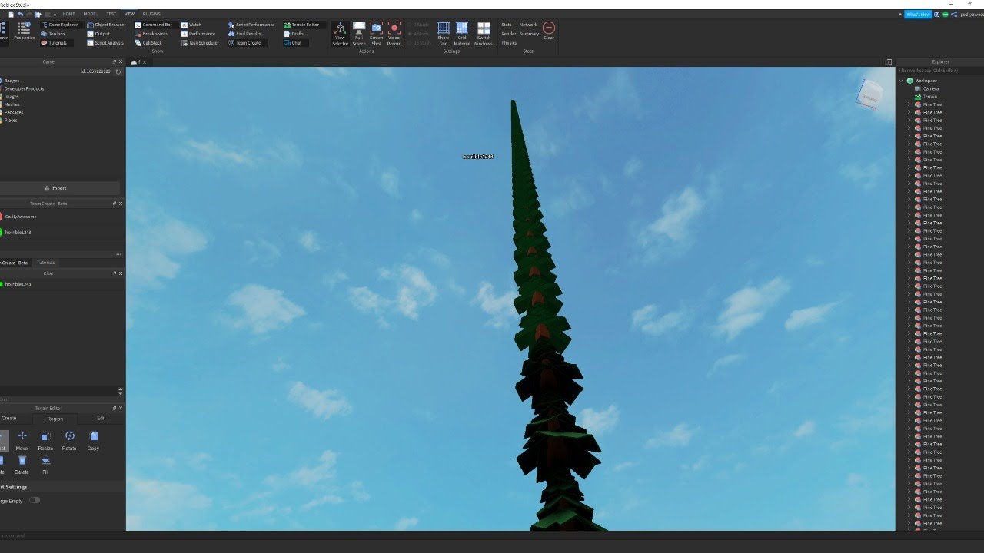This screenshot has width=984, height=553.
Task: Open the Performance window
Action: coord(199,34)
